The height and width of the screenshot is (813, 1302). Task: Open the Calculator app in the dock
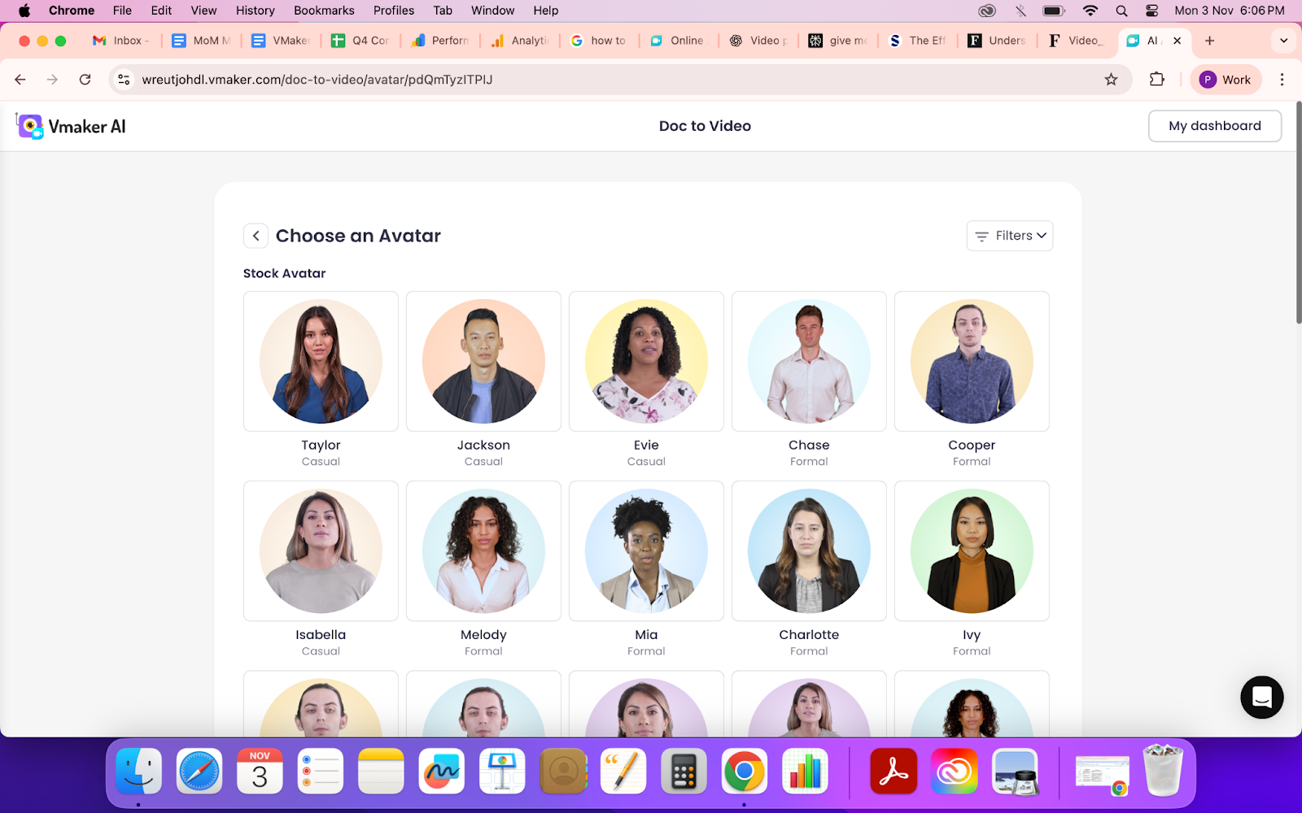click(x=684, y=771)
